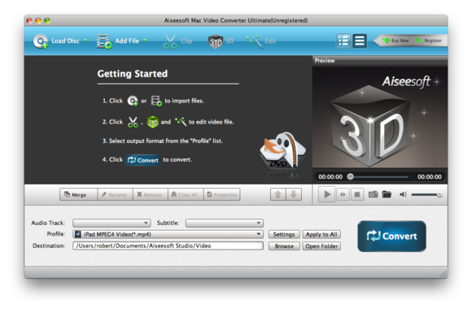Open snapshot folder icon
The image size is (472, 312).
coord(387,194)
